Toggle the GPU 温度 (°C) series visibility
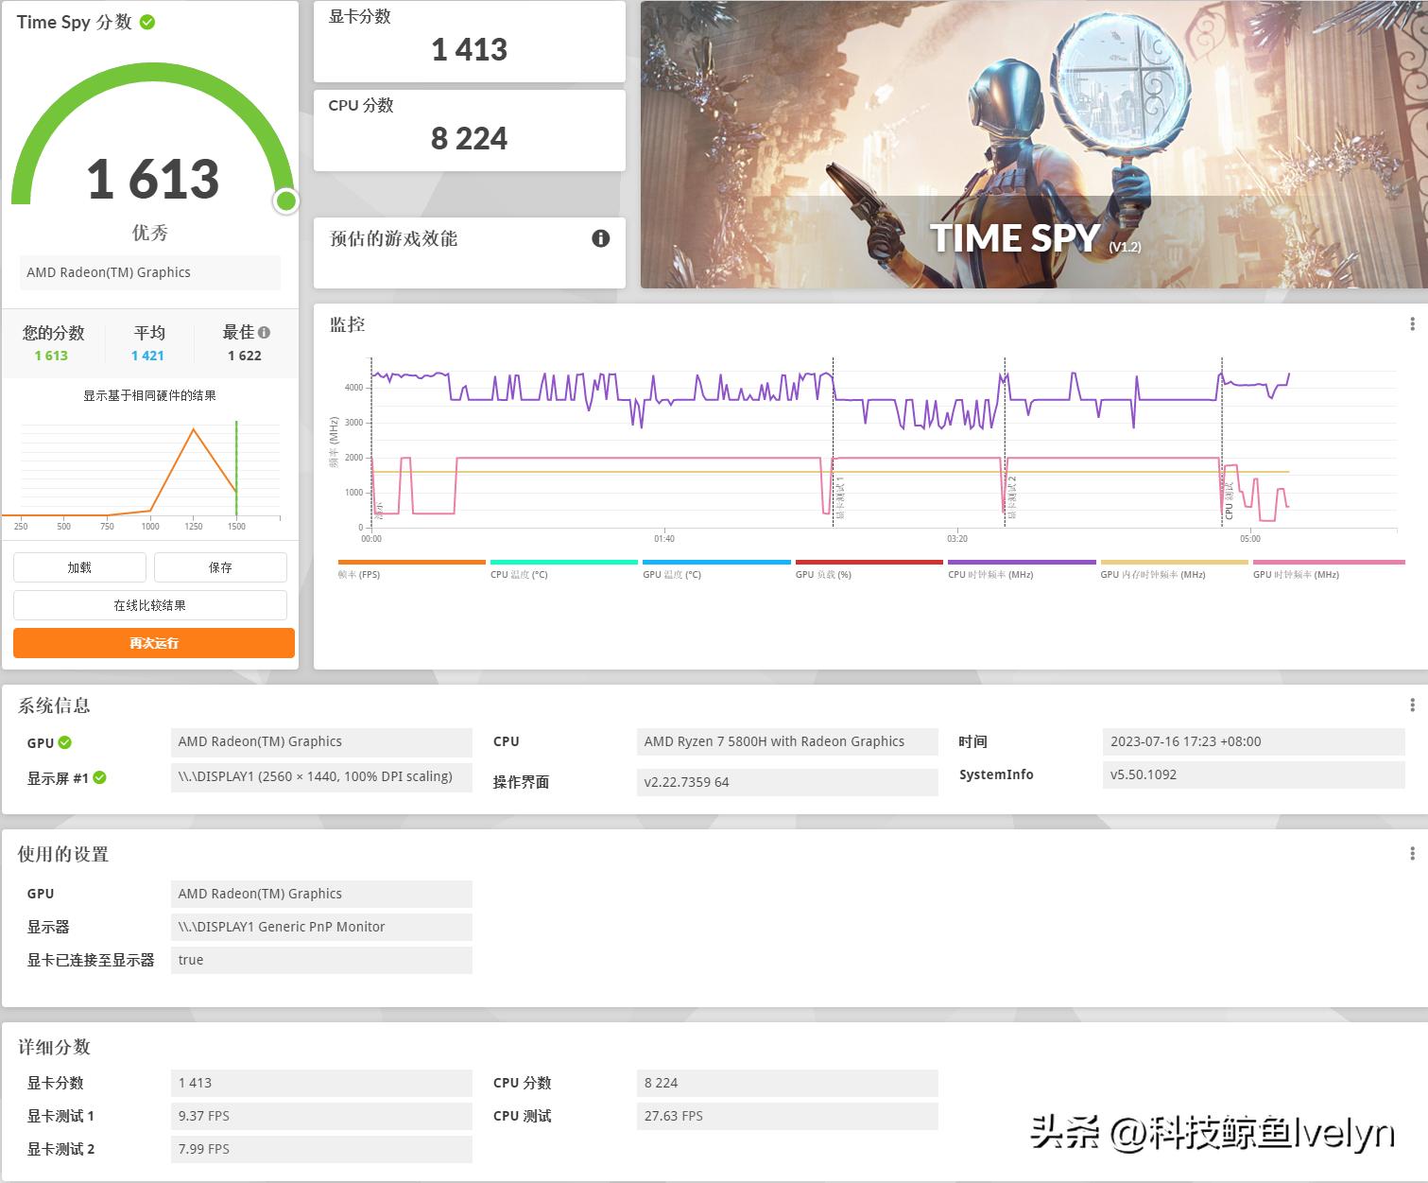Viewport: 1428px width, 1183px height. tap(716, 562)
